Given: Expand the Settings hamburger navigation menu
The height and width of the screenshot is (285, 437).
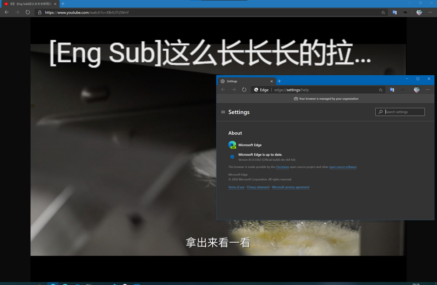Looking at the screenshot, I should 223,112.
